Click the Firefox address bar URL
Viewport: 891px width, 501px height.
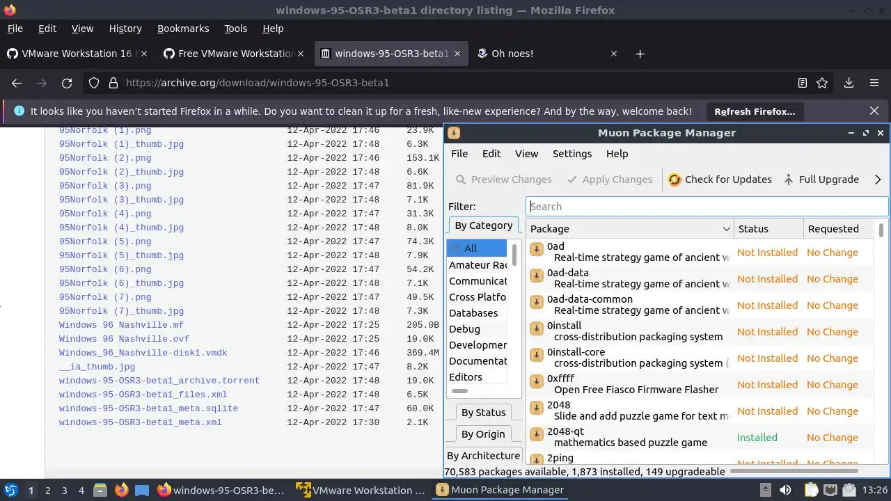258,83
